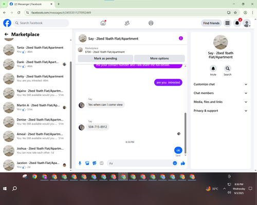
Task: Expand Customize chat section
Action: pyautogui.click(x=221, y=84)
